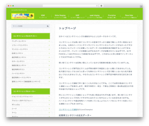The image size is (149, 126).
Task: Click the round icon beside address bar
Action: tap(101, 6)
